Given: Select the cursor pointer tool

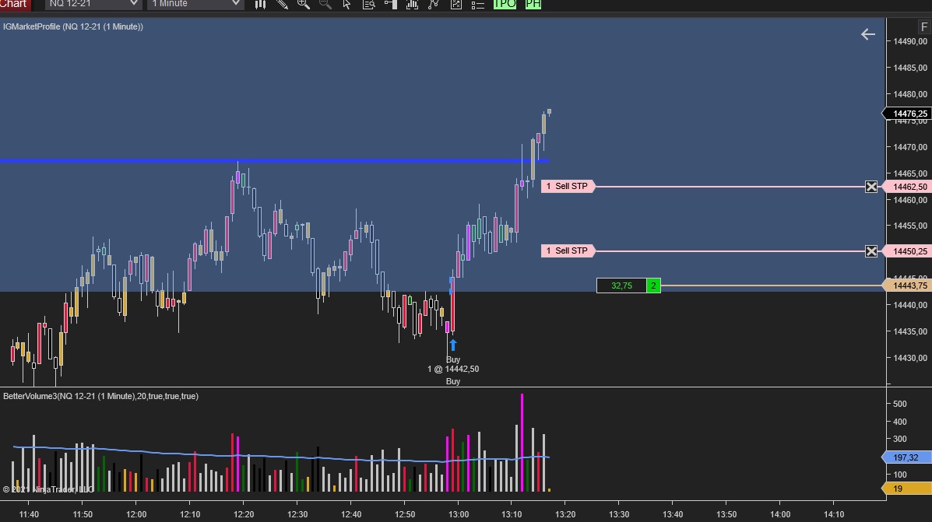Looking at the screenshot, I should 347,4.
